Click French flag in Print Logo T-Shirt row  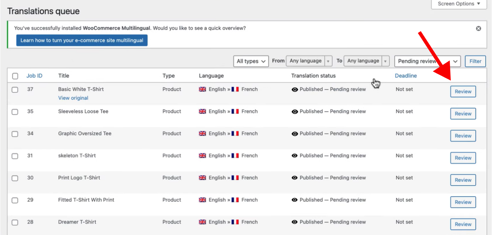click(235, 178)
